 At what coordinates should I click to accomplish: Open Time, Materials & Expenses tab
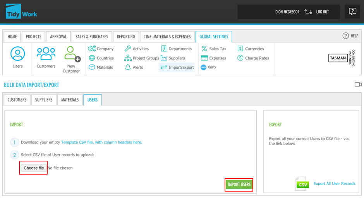tap(167, 37)
